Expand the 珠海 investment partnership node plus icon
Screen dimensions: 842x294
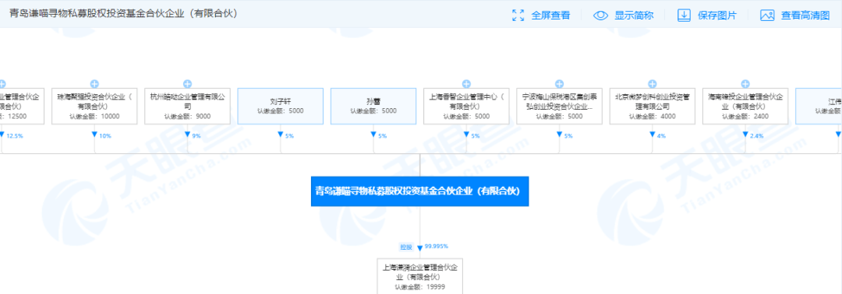click(94, 83)
